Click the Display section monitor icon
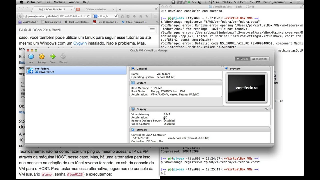The height and width of the screenshot is (180, 320). pyautogui.click(x=133, y=109)
